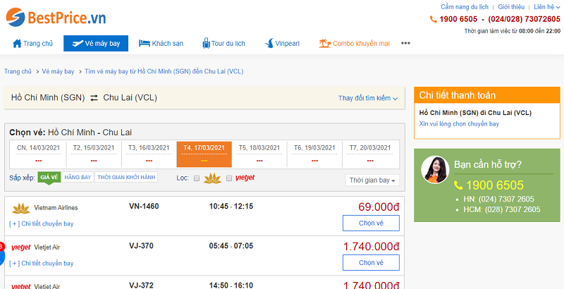This screenshot has height=289, width=564.
Task: Open the Liên hệ dropdown in header
Action: pyautogui.click(x=547, y=7)
